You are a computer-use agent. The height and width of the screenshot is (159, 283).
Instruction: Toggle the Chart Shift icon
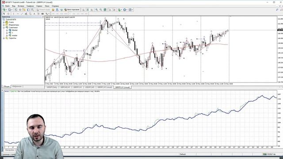pos(114,10)
